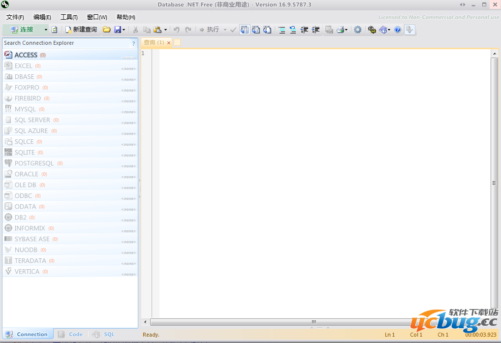Switch to the SQL bottom tab
501x343 pixels.
coord(103,334)
